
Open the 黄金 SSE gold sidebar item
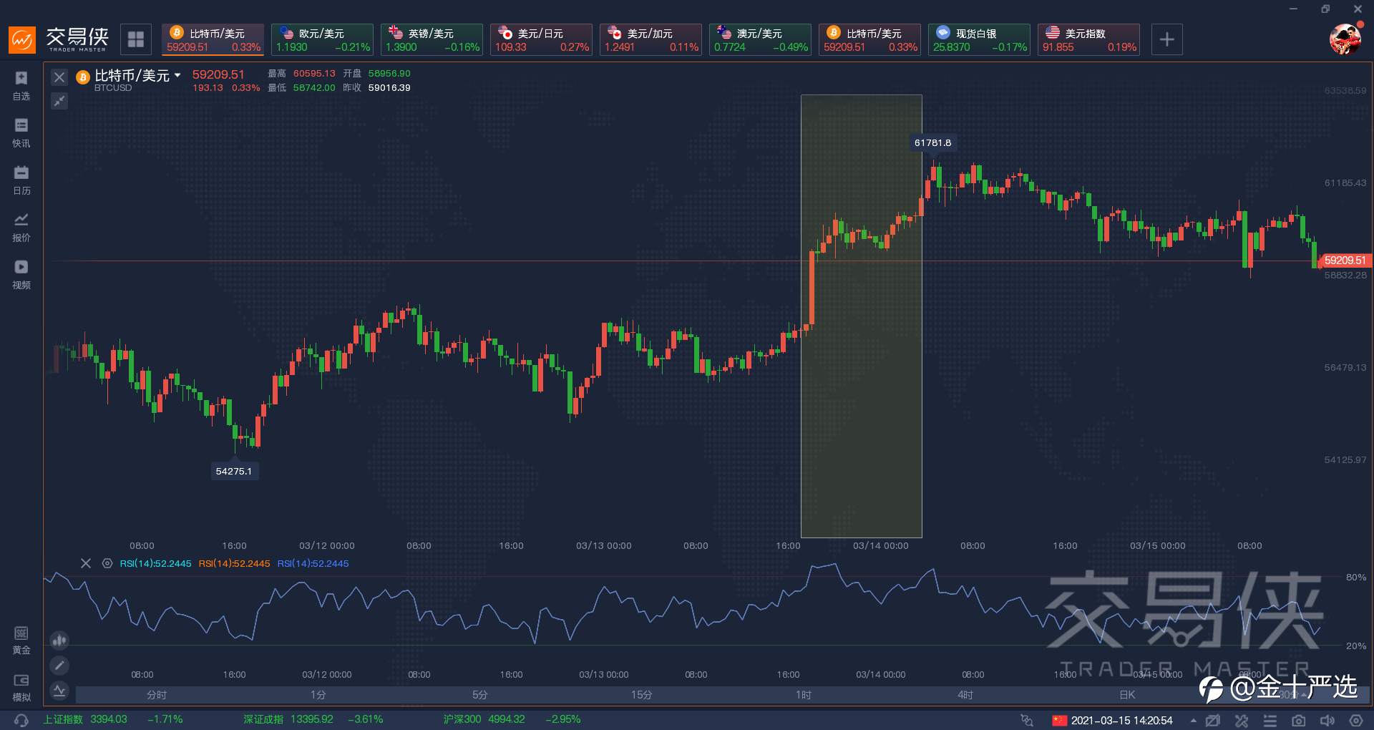coord(21,641)
